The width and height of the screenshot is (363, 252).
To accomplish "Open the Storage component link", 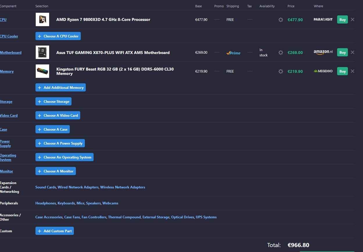I will coord(6,101).
